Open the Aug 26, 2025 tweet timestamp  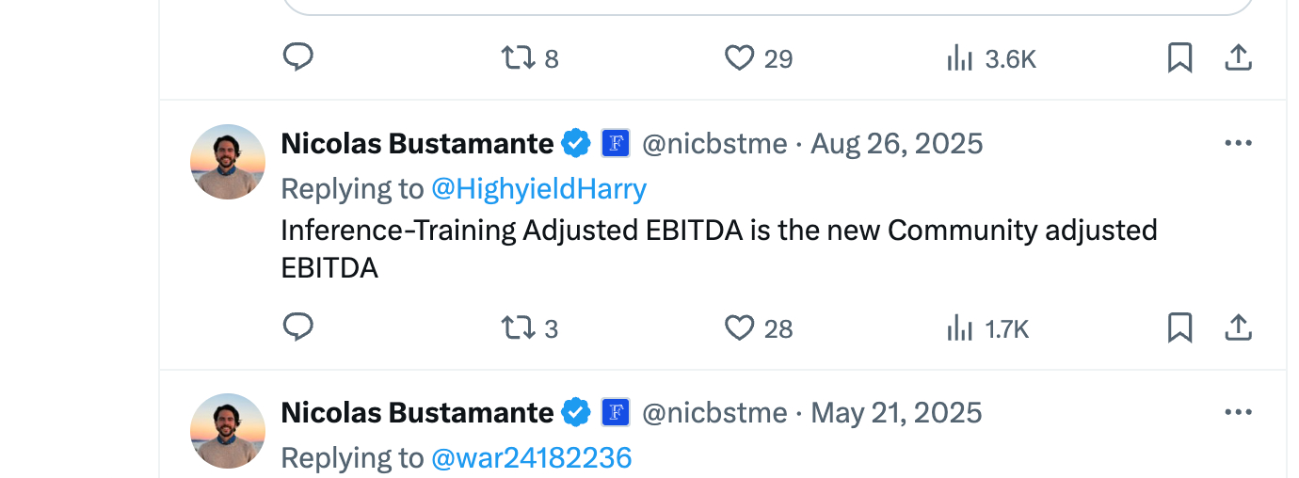coord(896,144)
